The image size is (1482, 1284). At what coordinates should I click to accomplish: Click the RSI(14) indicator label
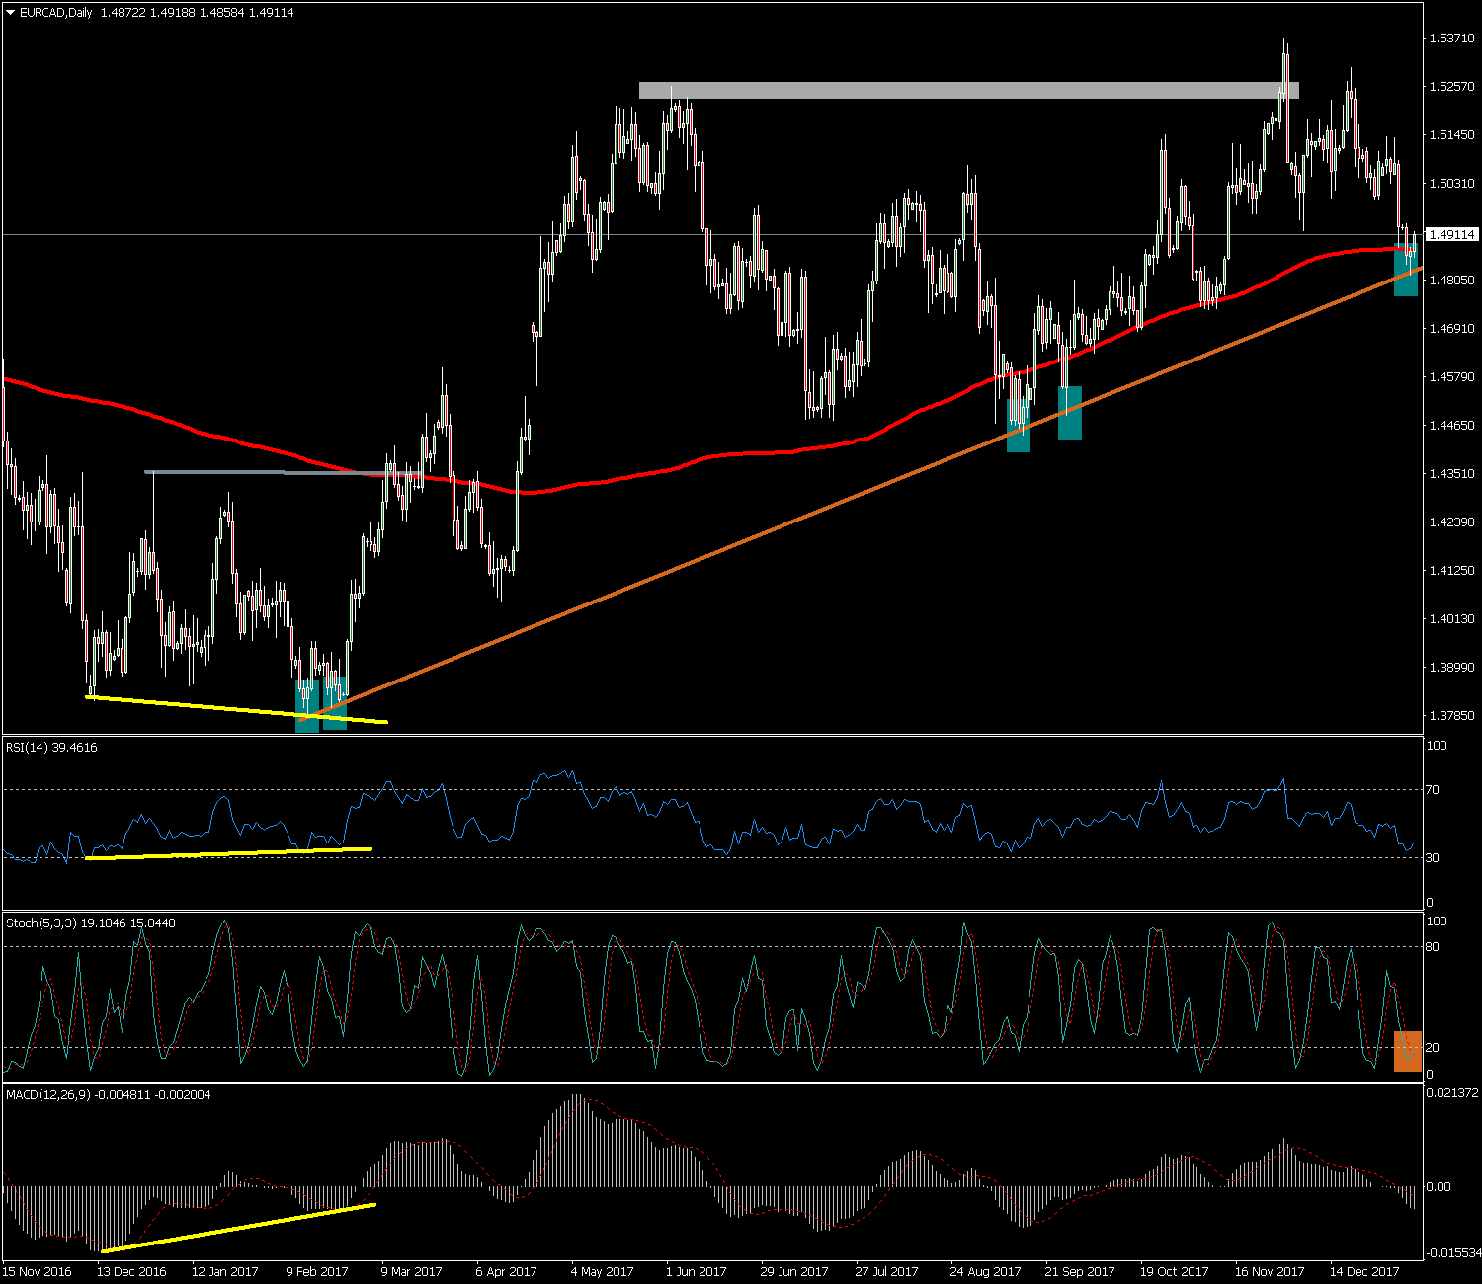tap(51, 748)
